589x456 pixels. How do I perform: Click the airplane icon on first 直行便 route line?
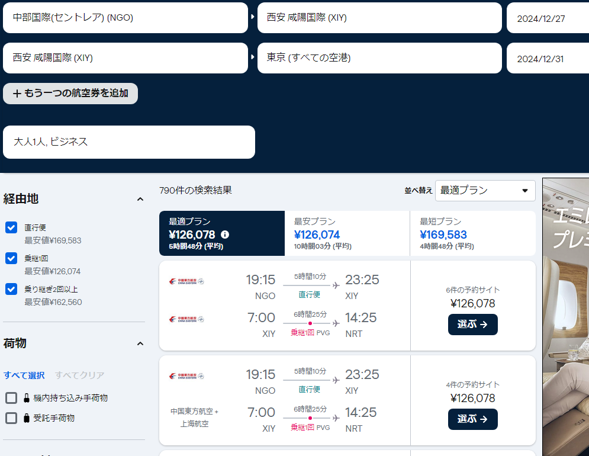(336, 286)
